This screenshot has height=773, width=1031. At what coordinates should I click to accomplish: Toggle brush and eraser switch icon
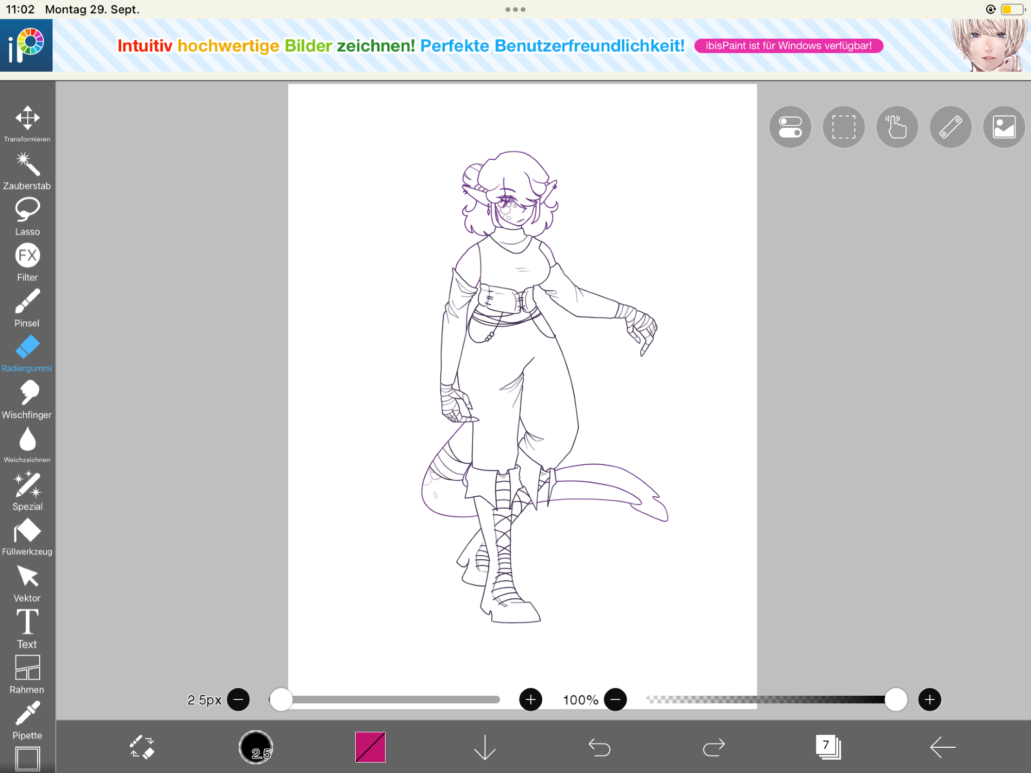pos(141,747)
